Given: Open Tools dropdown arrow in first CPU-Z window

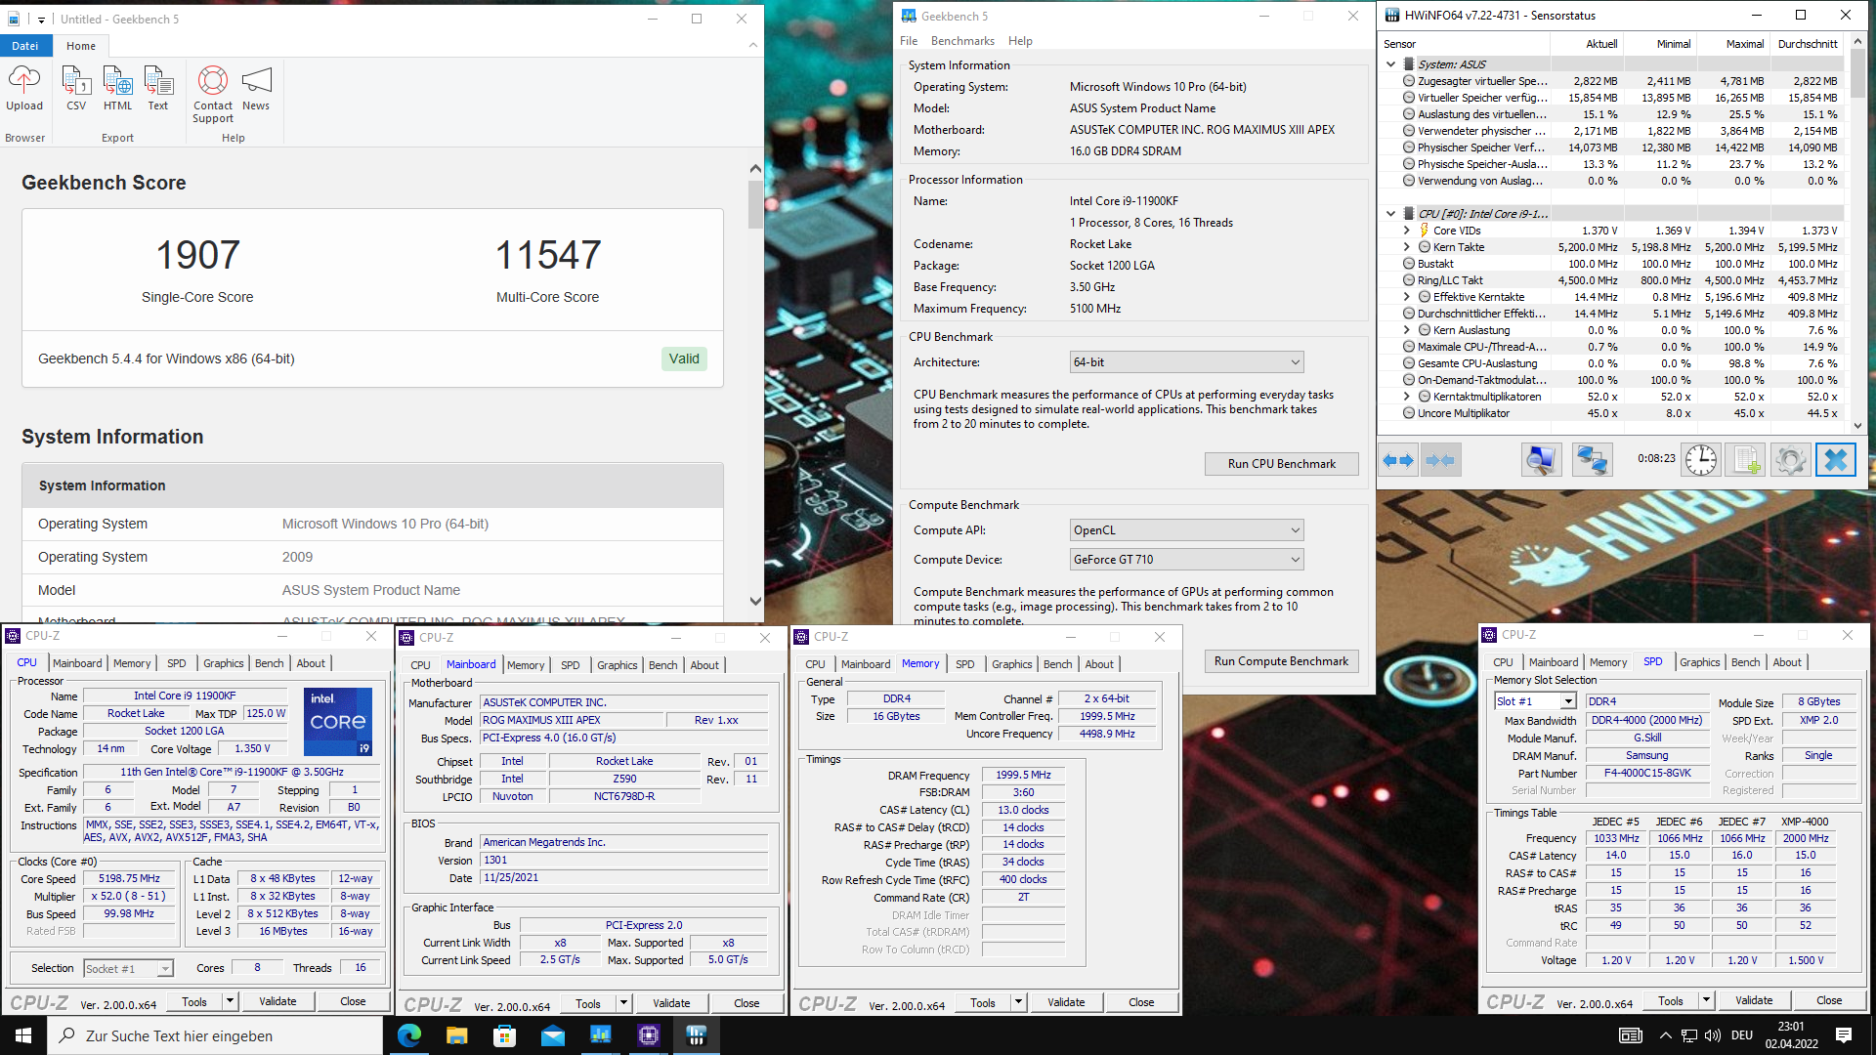Looking at the screenshot, I should click(230, 1001).
